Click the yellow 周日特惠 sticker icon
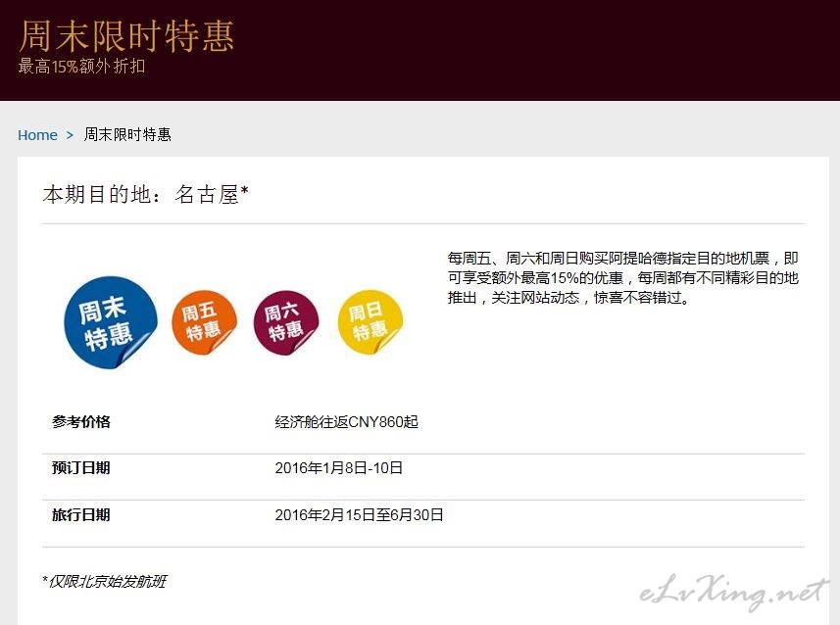The width and height of the screenshot is (840, 625). 371,322
